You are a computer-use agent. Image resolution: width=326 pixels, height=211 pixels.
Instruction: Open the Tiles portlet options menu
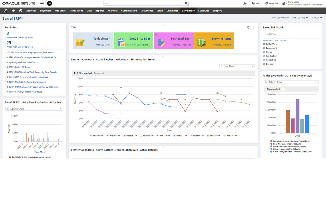[x=254, y=27]
